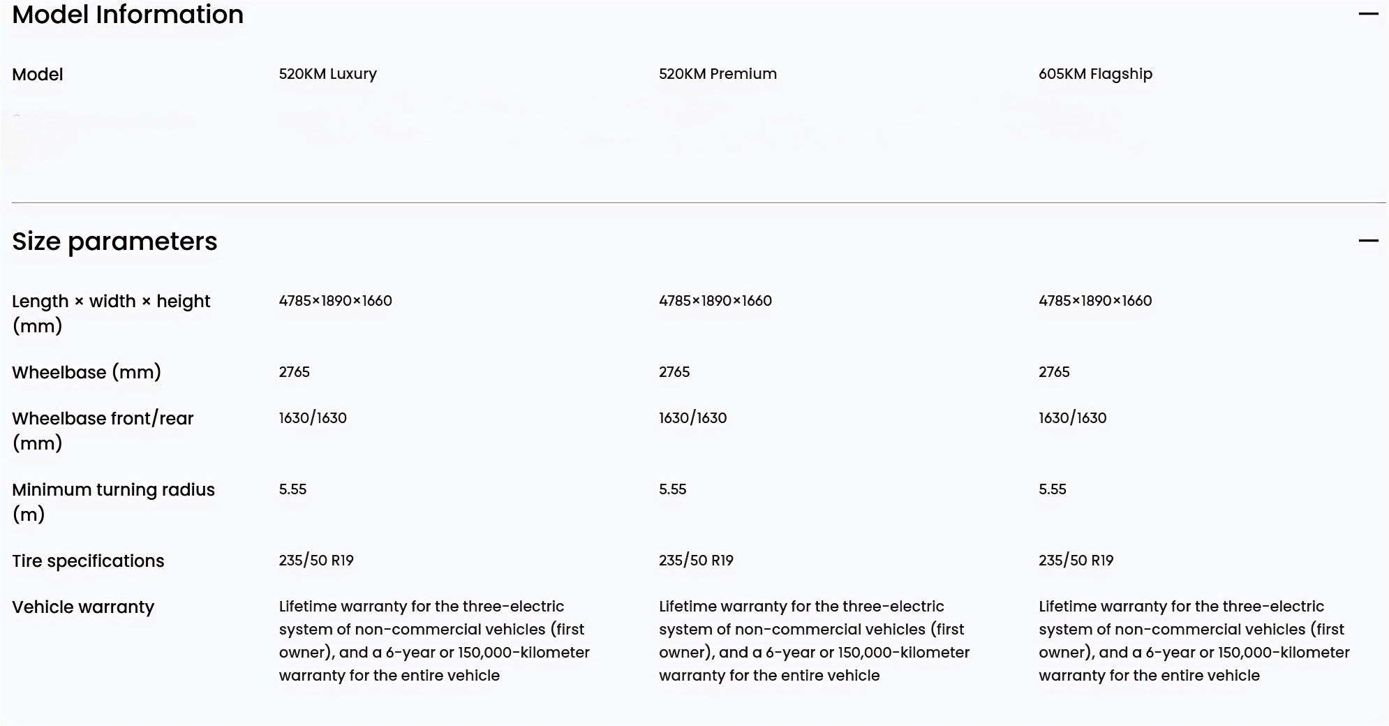The height and width of the screenshot is (726, 1389).
Task: Click Premium tire value 235/50 R19
Action: (x=696, y=561)
